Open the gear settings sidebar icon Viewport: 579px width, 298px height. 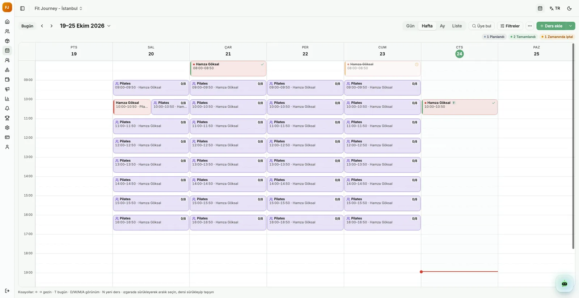(x=7, y=128)
